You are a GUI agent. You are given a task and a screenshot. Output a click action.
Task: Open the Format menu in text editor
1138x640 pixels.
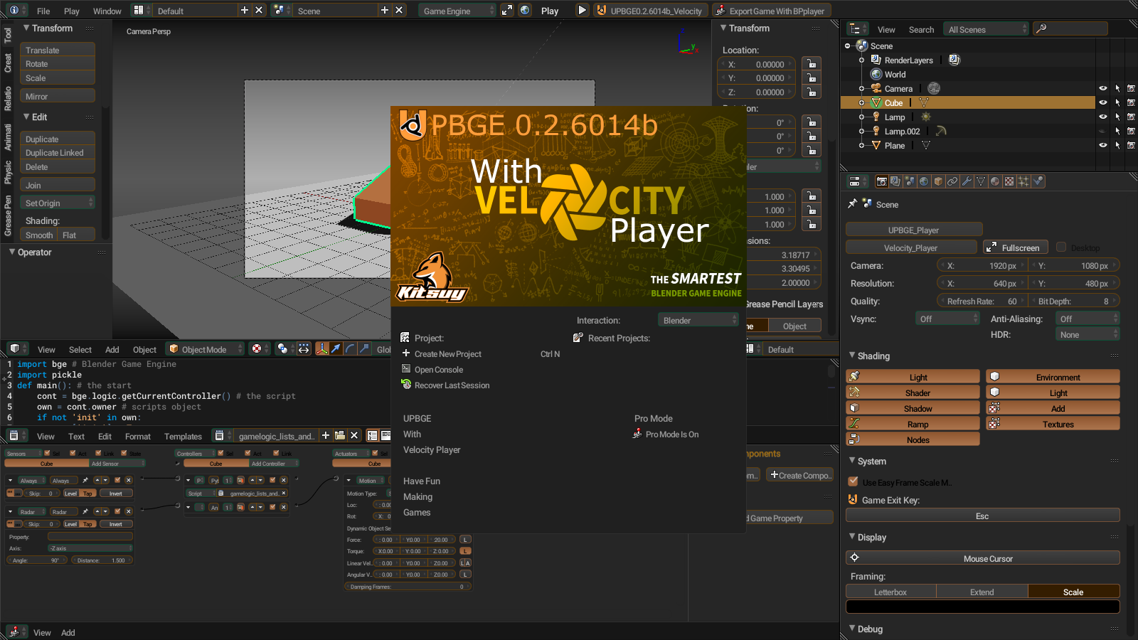(137, 436)
